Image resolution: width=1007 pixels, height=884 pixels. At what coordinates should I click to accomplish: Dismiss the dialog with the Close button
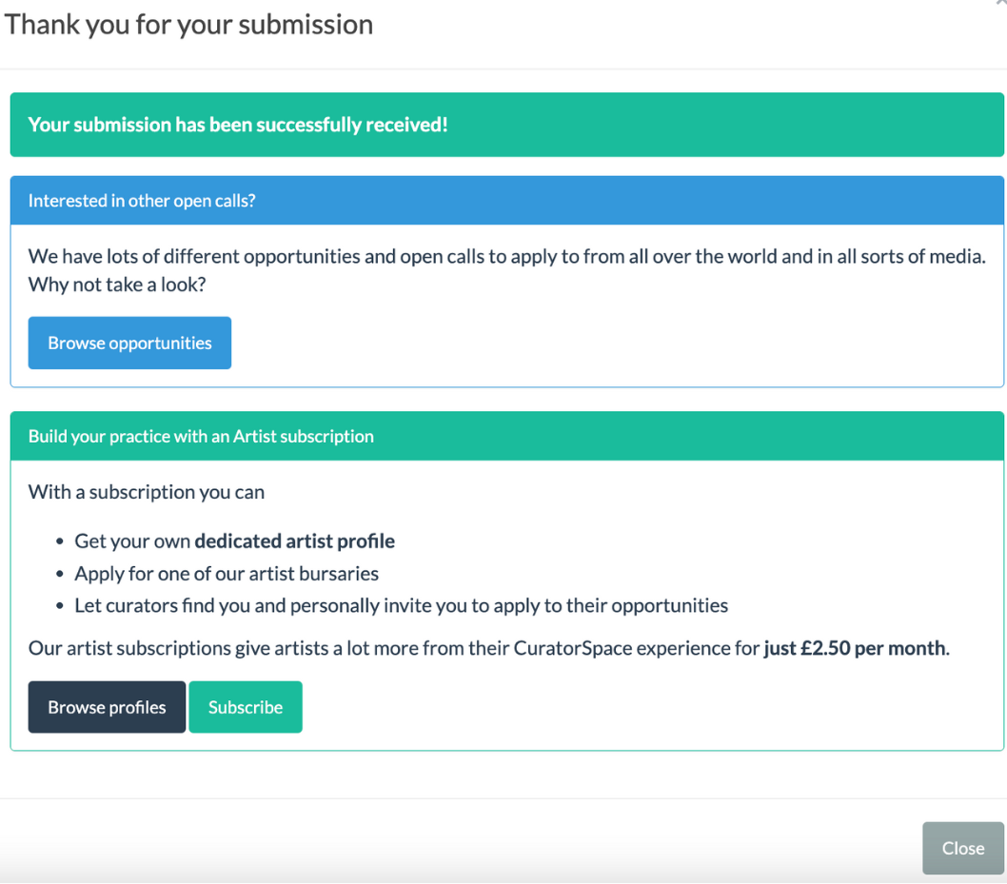[962, 848]
